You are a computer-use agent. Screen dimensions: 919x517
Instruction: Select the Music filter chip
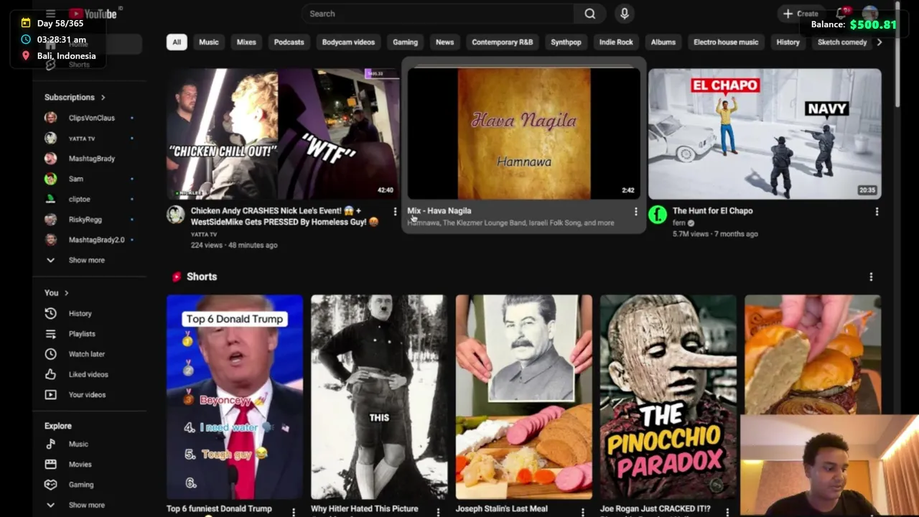pyautogui.click(x=209, y=42)
